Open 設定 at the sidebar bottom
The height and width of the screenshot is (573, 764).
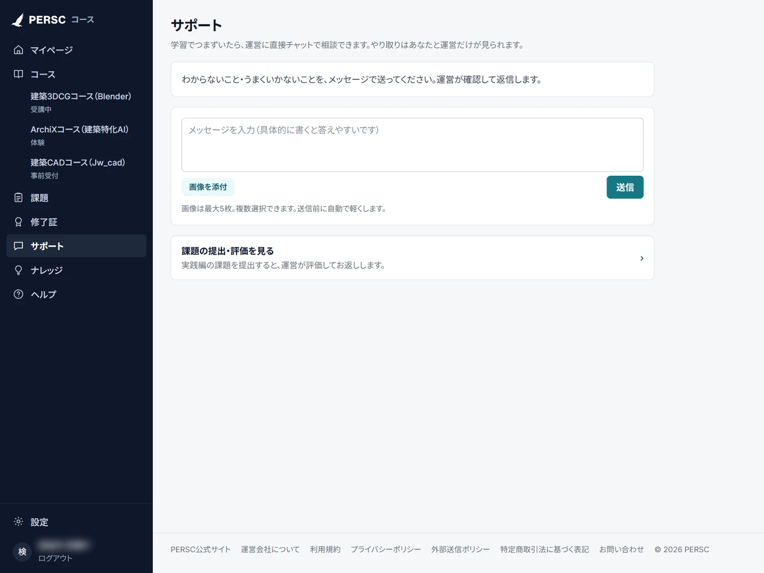[39, 522]
